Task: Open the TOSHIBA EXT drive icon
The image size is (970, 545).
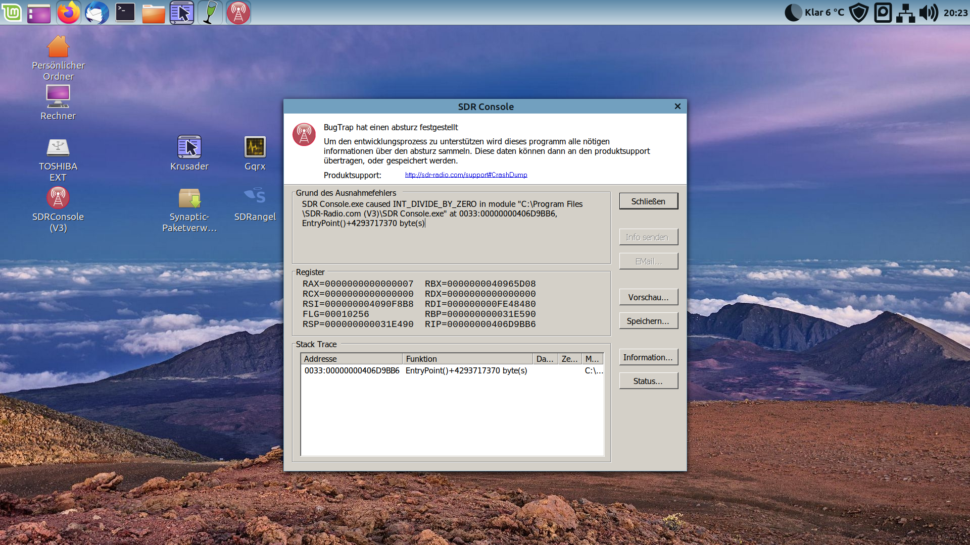Action: (58, 147)
